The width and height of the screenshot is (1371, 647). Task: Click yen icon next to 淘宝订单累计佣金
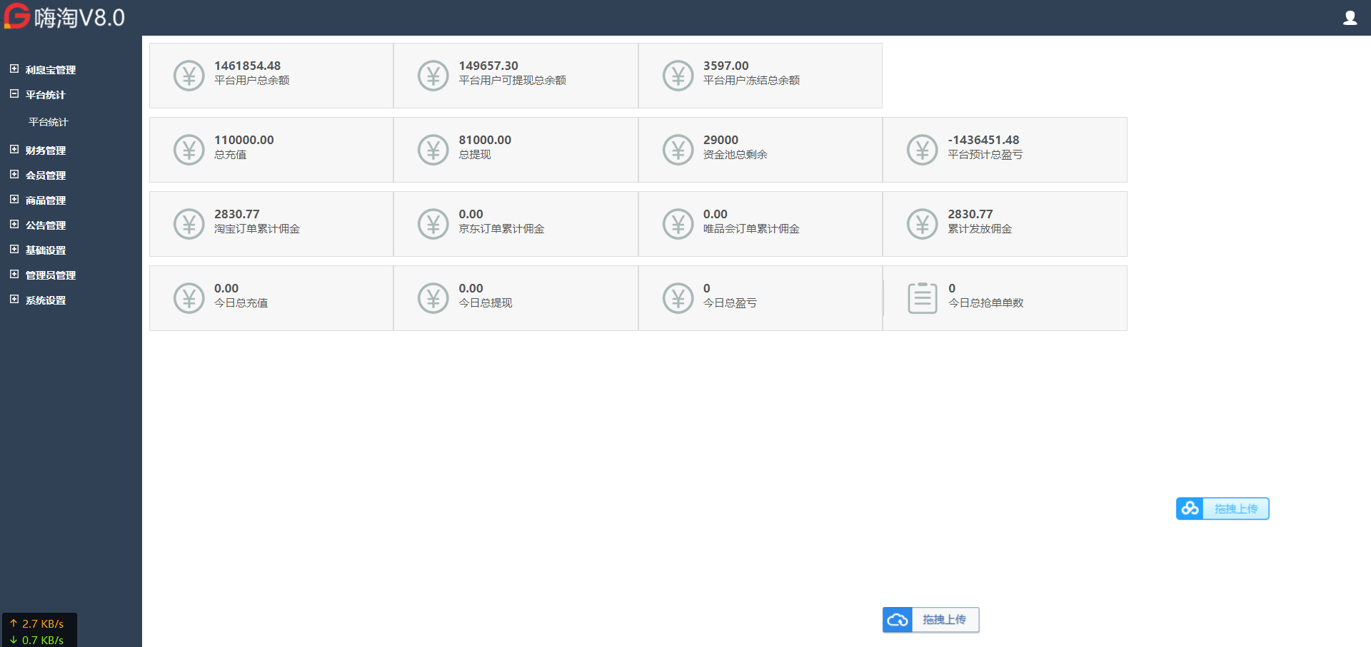tap(189, 224)
